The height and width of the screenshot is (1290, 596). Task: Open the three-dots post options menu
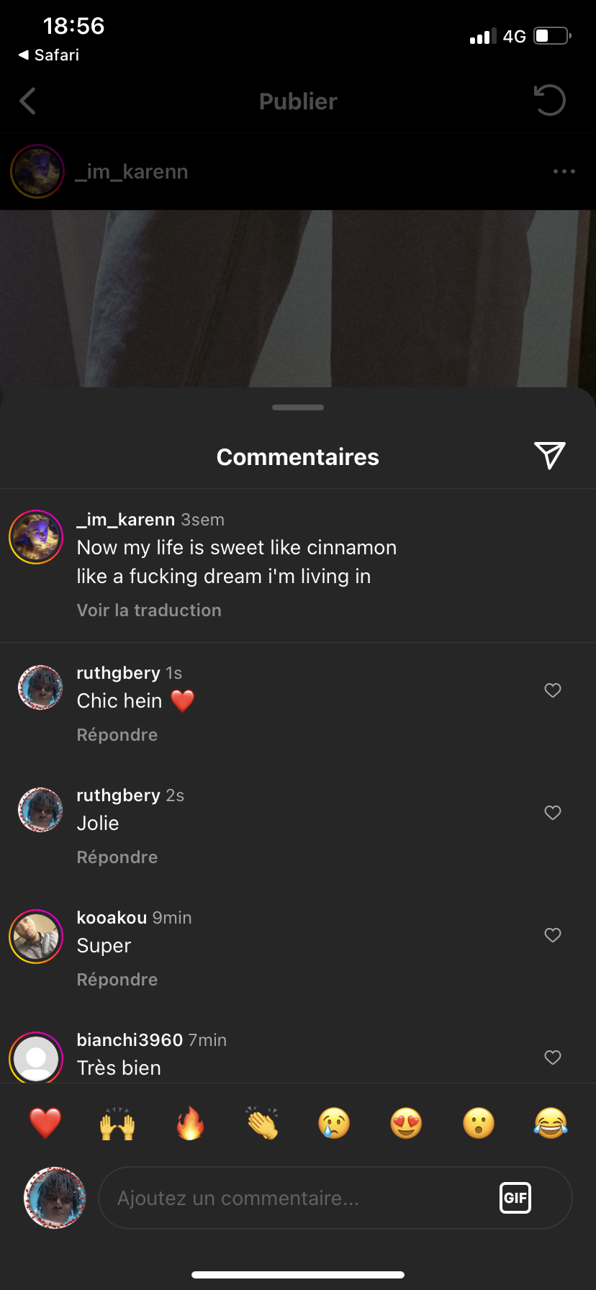[564, 171]
